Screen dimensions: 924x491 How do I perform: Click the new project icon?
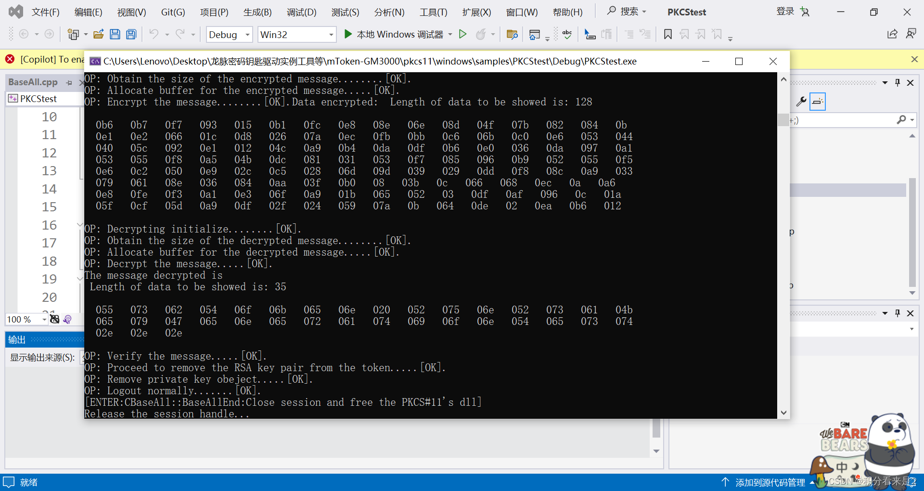(73, 34)
